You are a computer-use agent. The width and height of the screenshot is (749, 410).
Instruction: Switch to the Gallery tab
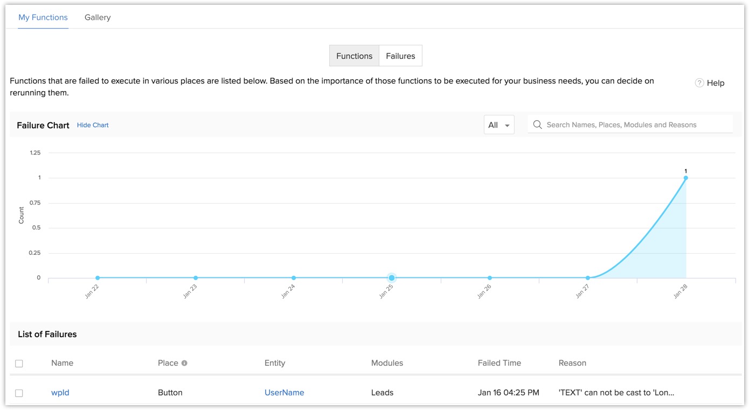pyautogui.click(x=98, y=17)
